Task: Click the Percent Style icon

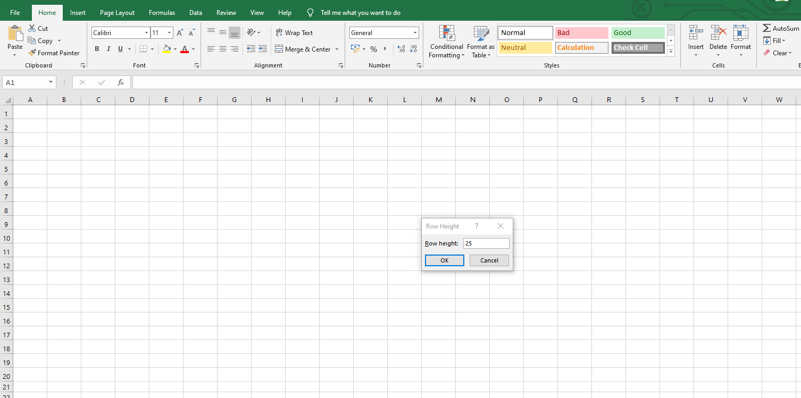Action: (x=374, y=49)
